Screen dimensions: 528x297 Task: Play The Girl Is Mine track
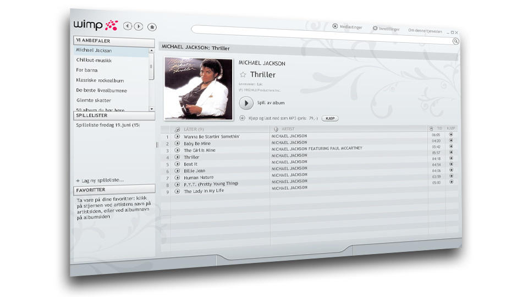tap(177, 150)
